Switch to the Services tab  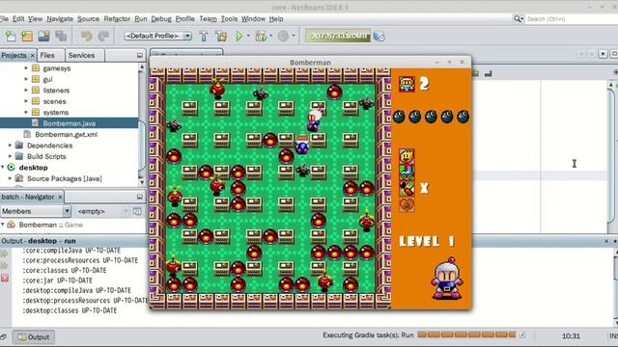pos(81,56)
